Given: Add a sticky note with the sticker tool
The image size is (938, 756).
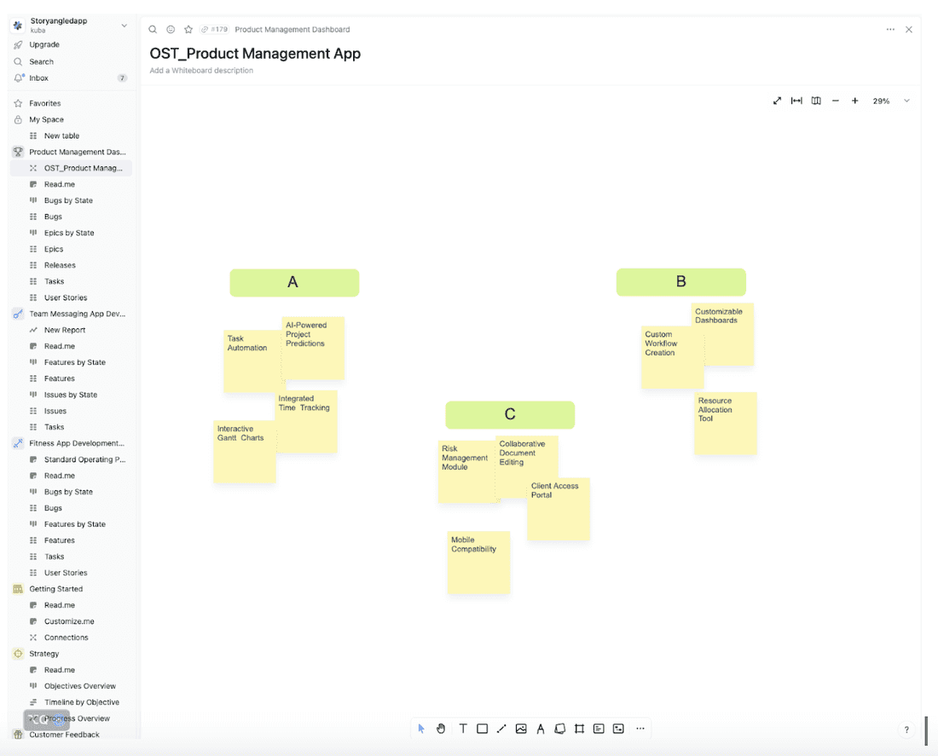Looking at the screenshot, I should coord(560,729).
